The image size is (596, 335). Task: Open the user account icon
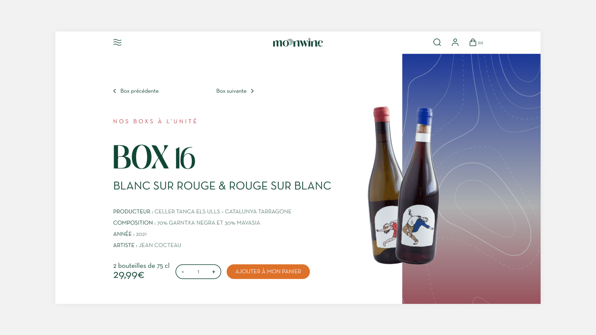[x=455, y=42]
